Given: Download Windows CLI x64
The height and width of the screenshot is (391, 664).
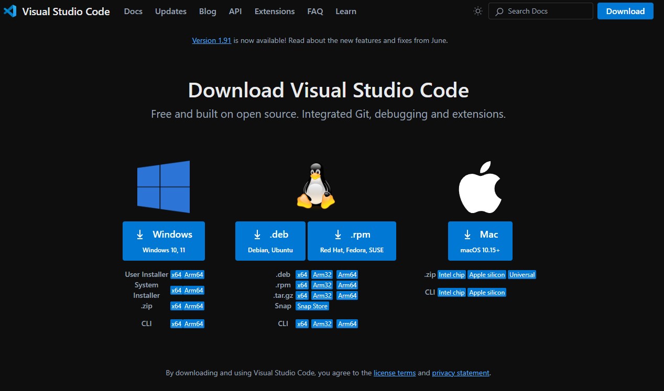Looking at the screenshot, I should [x=176, y=324].
